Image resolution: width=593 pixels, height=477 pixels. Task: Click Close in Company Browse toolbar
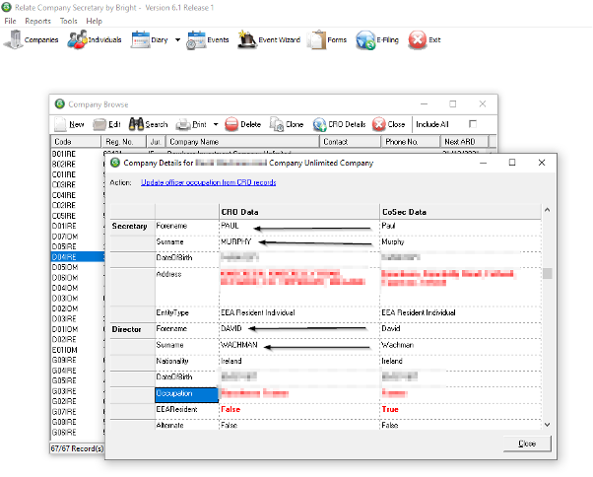tap(388, 124)
